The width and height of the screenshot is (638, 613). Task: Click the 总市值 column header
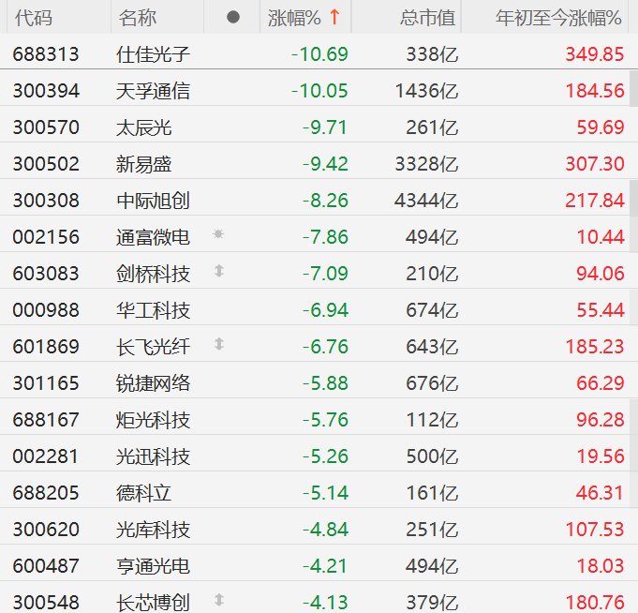(427, 18)
